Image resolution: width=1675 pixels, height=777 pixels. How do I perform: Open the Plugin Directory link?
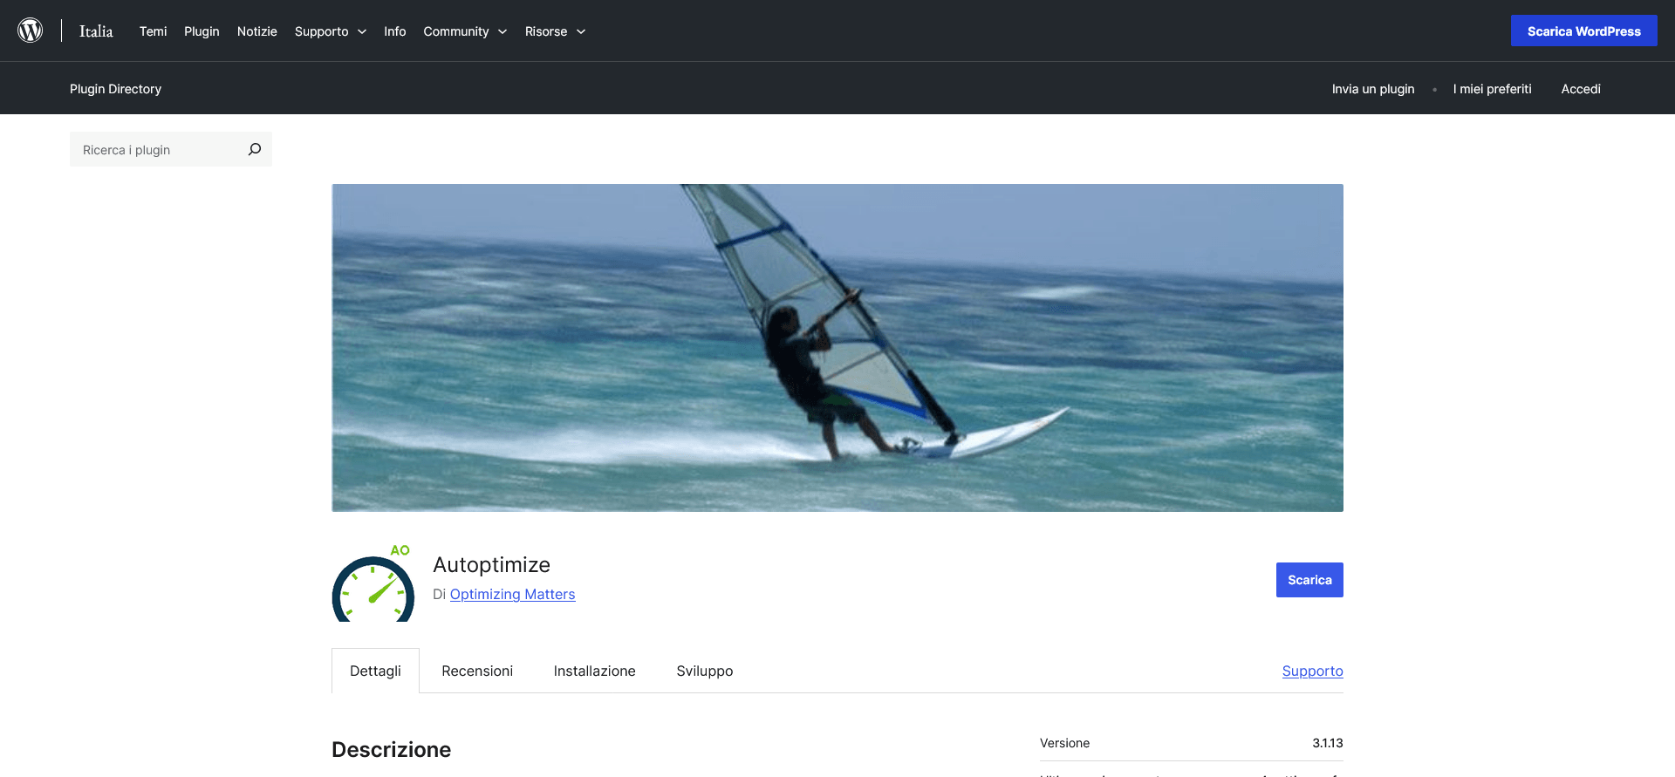pyautogui.click(x=115, y=89)
